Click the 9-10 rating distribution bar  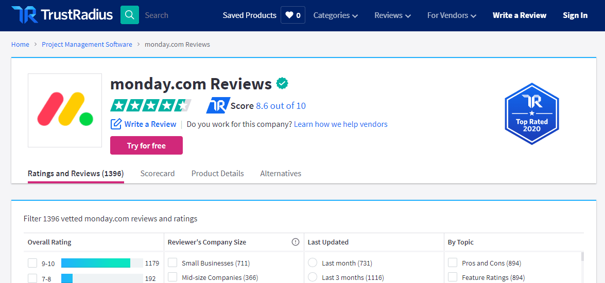click(102, 263)
